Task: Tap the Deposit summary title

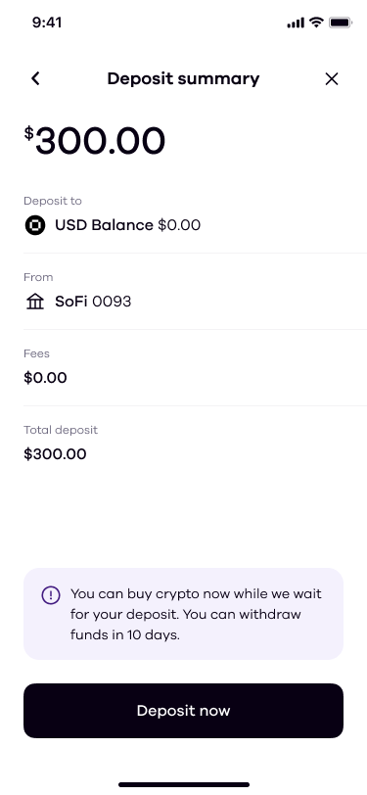Action: tap(184, 78)
